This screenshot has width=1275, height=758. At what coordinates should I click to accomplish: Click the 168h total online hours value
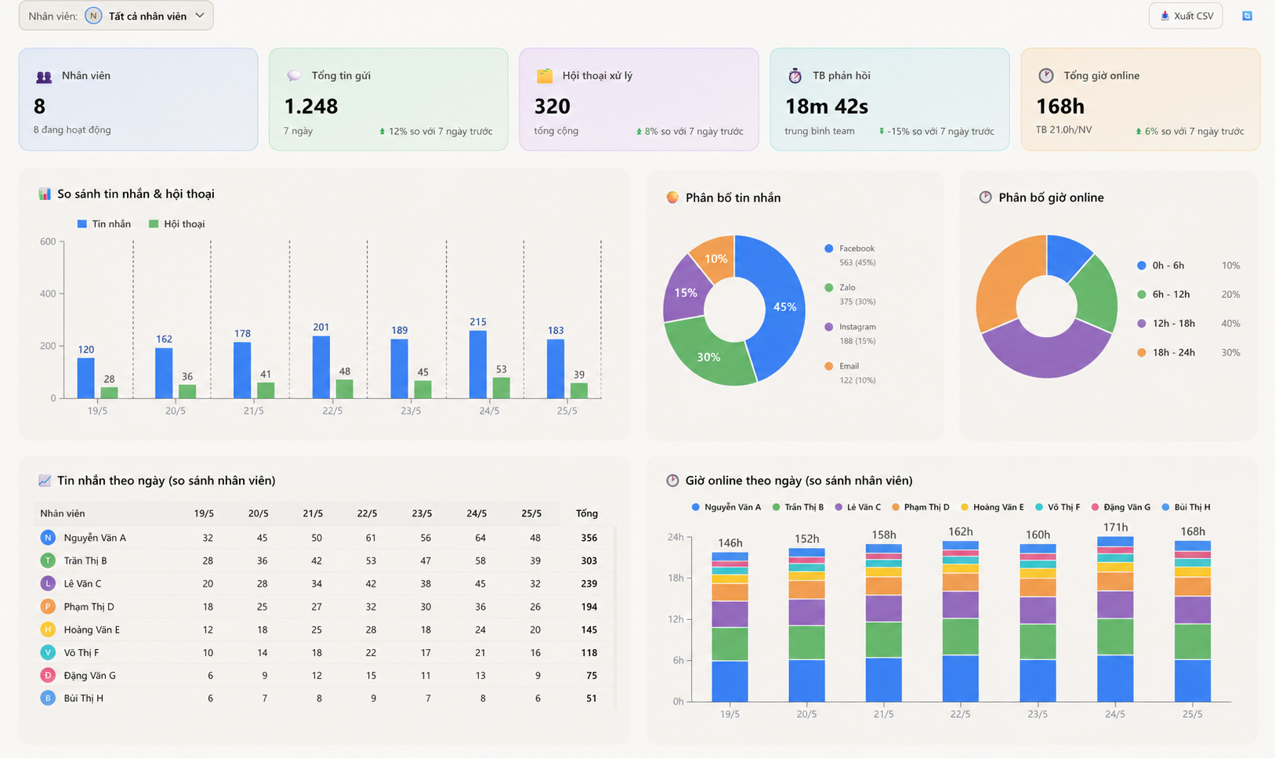(x=1060, y=107)
